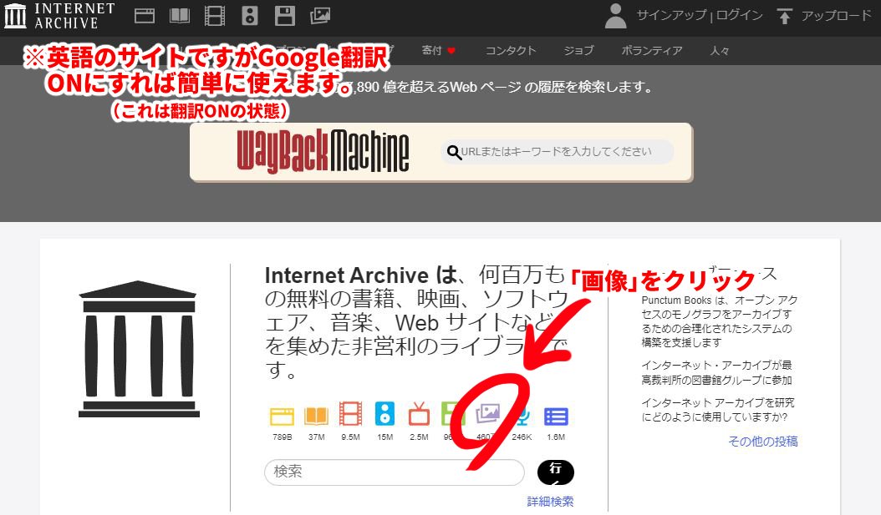Open the 寄付 menu item
Image resolution: width=881 pixels, height=515 pixels.
tap(438, 50)
